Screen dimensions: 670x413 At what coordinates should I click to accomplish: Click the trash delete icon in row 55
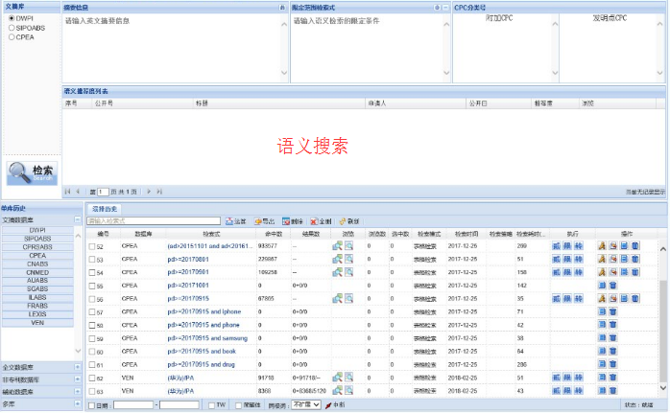tap(613, 286)
